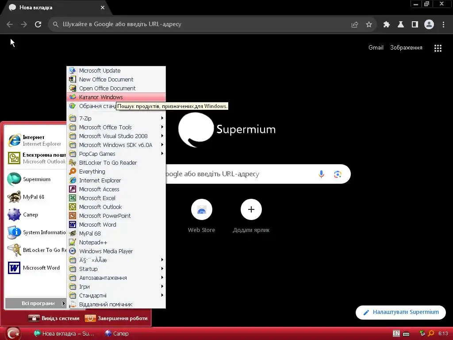Screen dimensions: 453x340
Task: Launch Microsoft PowerPoint
Action: point(116,216)
